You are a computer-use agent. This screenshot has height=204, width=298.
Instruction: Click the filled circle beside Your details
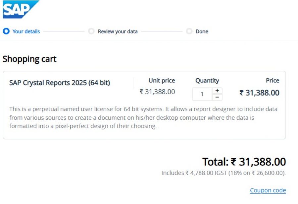coord(6,31)
